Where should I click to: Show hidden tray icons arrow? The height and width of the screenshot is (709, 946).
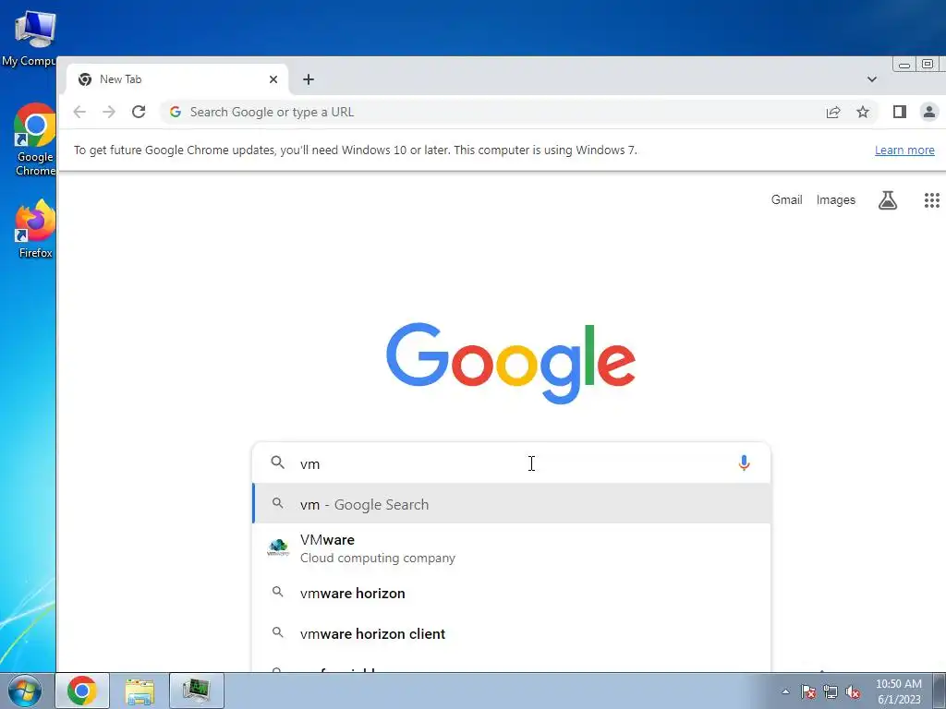tap(785, 691)
